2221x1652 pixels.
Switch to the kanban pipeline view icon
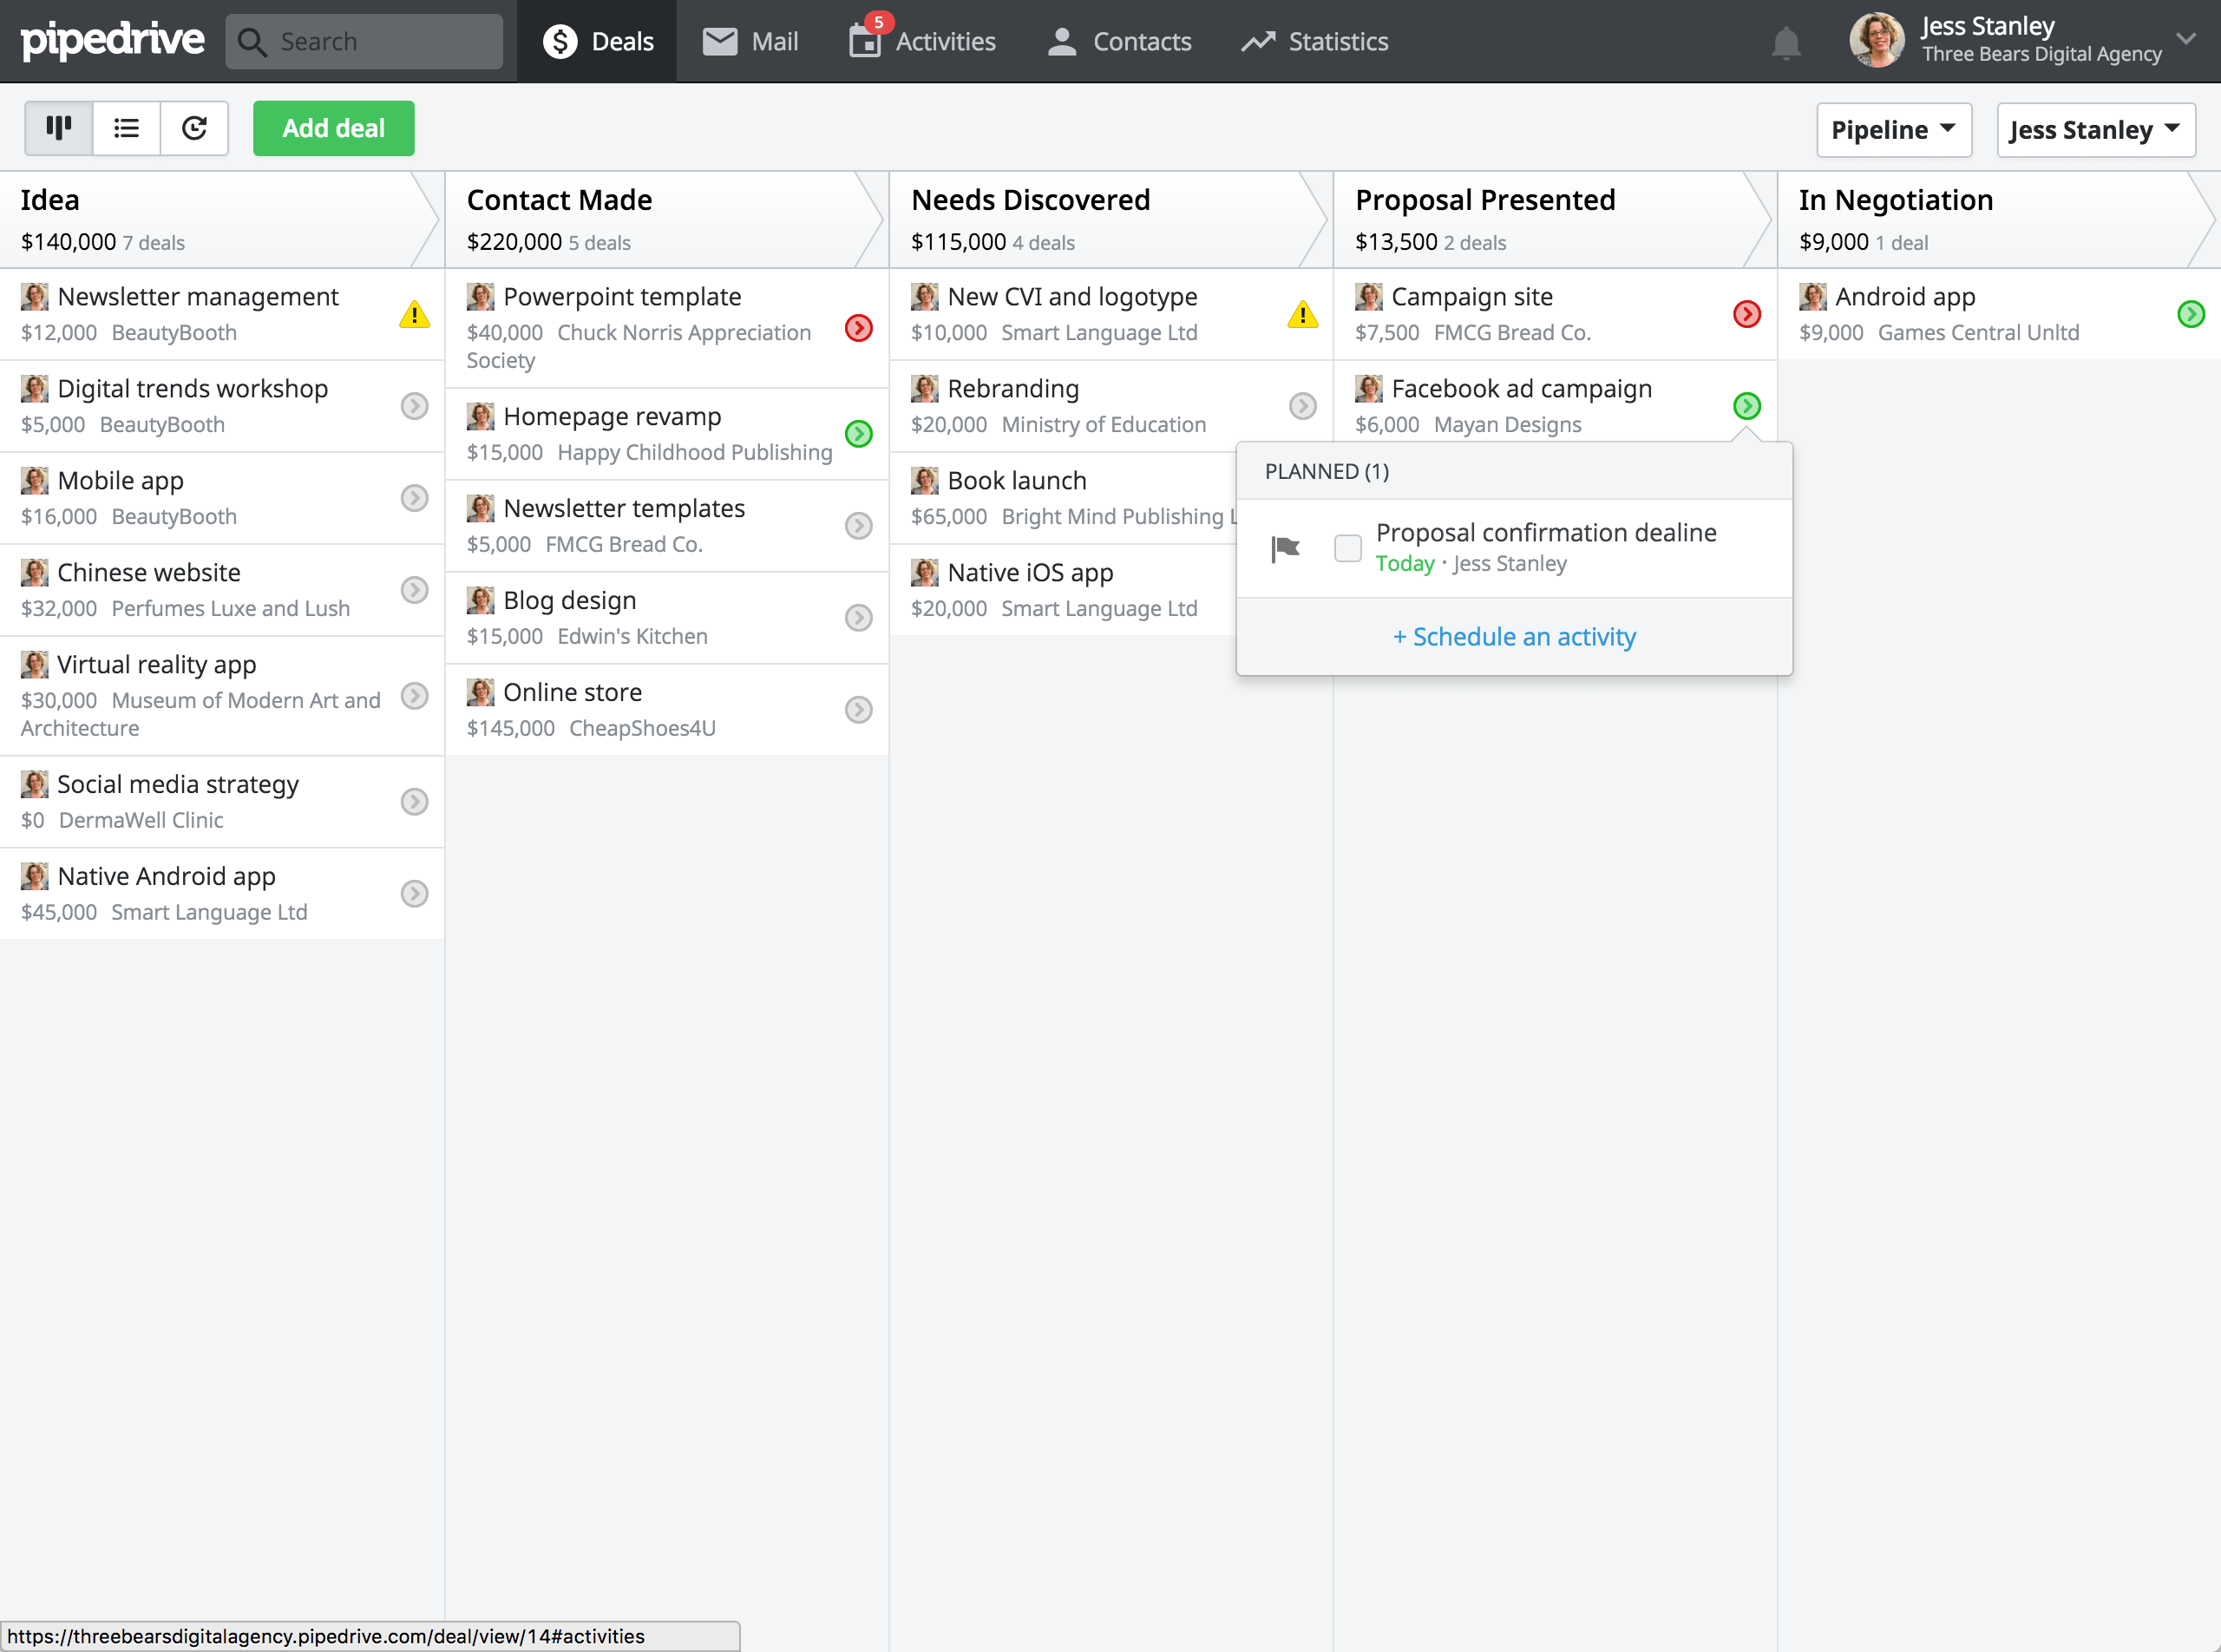57,128
